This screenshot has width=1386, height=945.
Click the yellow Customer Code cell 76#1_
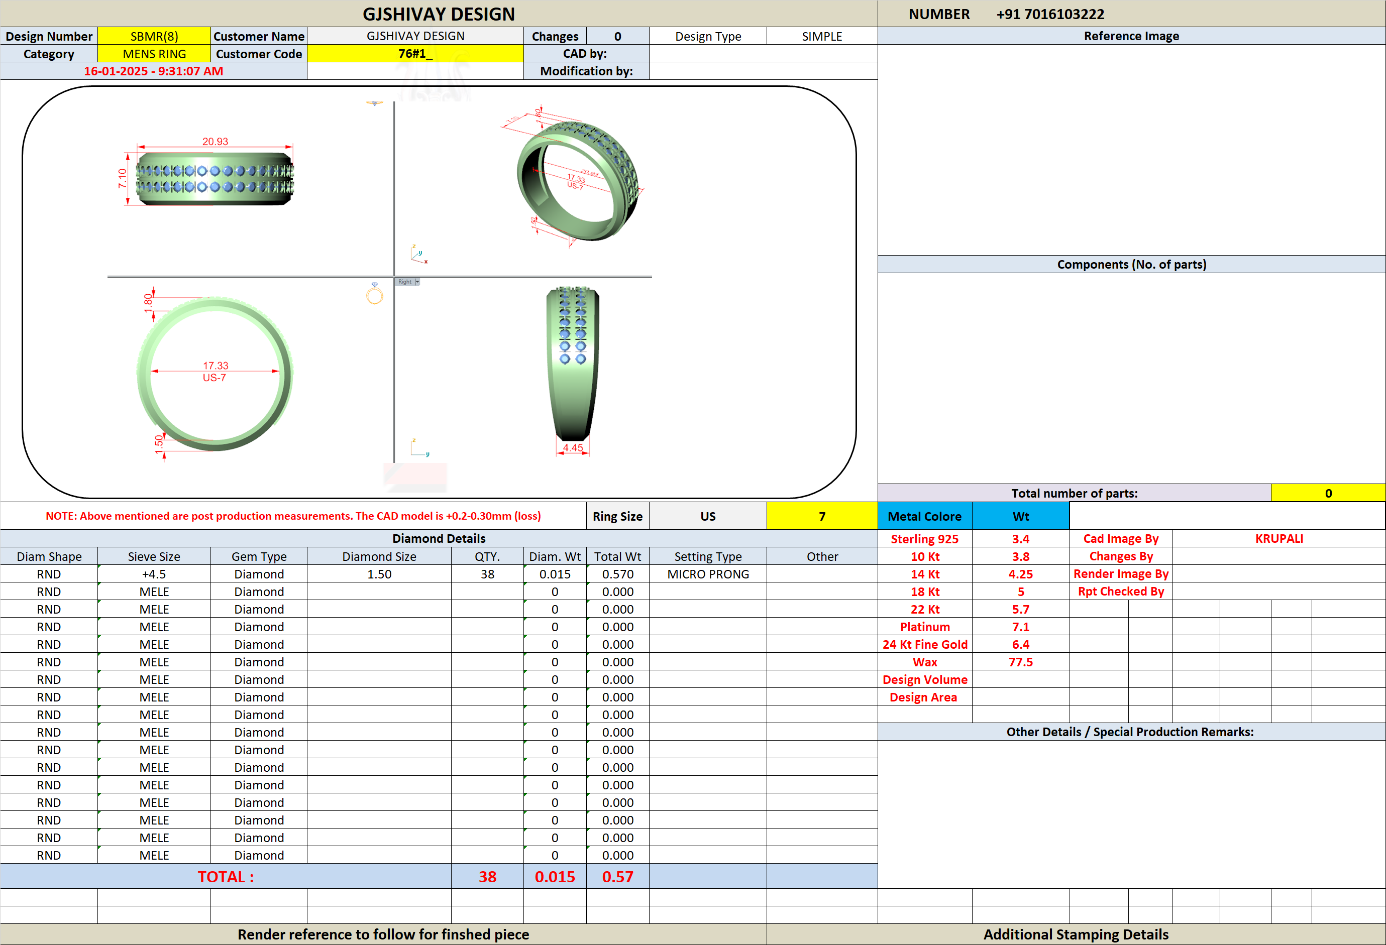tap(415, 54)
